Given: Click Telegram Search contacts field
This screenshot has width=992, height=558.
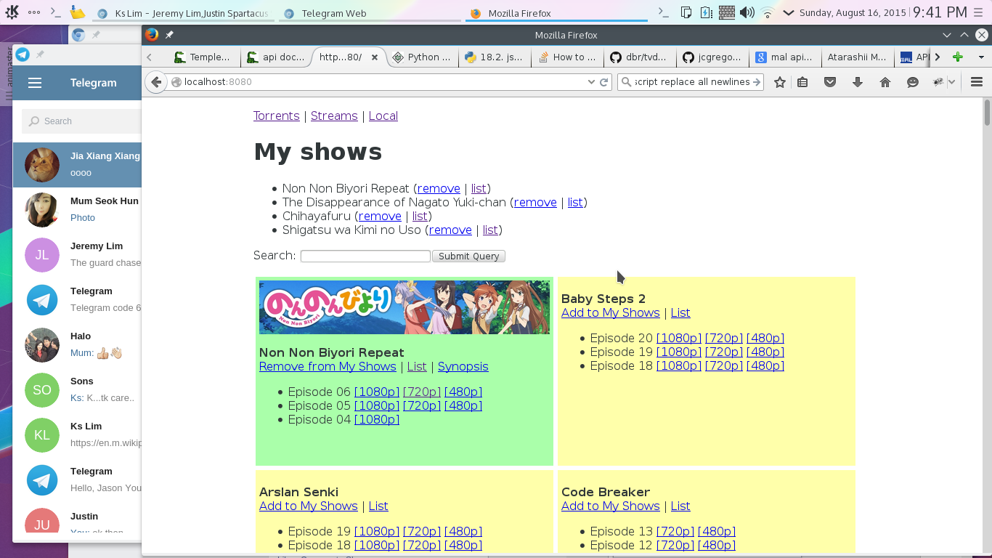Looking at the screenshot, I should 81,121.
